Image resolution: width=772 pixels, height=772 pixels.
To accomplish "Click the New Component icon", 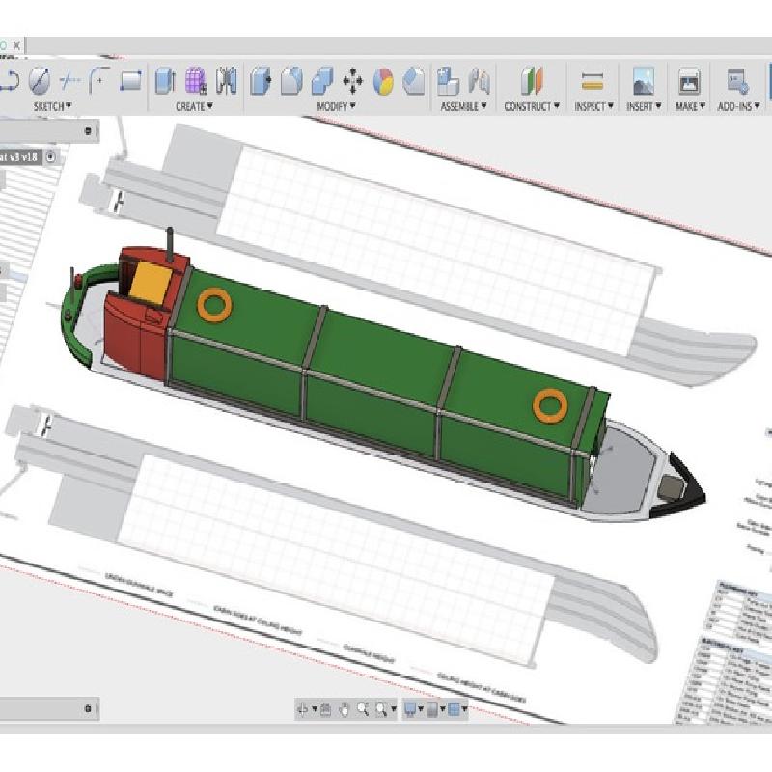I will tap(448, 81).
